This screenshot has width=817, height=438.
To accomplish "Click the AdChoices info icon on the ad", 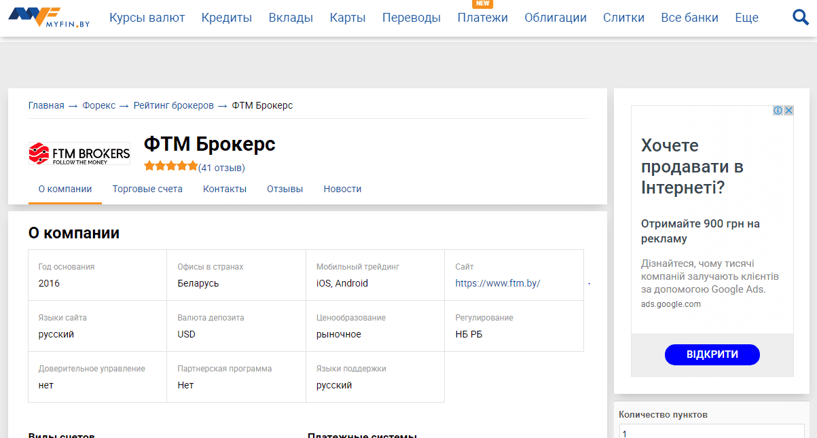I will 780,109.
